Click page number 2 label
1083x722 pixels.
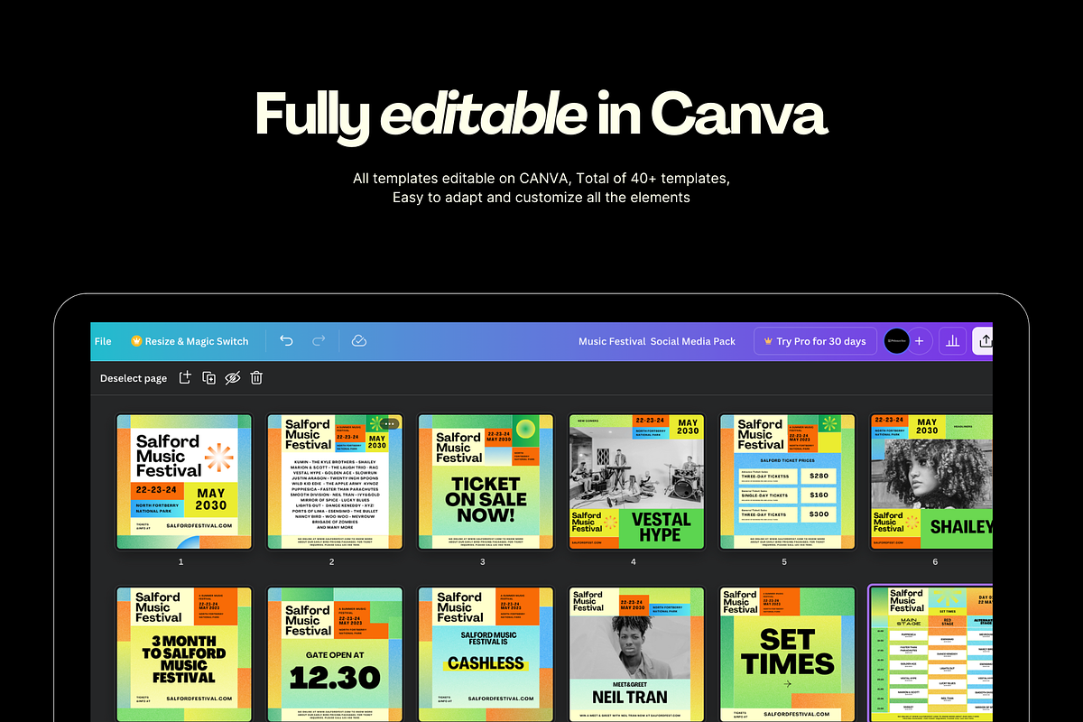click(332, 562)
